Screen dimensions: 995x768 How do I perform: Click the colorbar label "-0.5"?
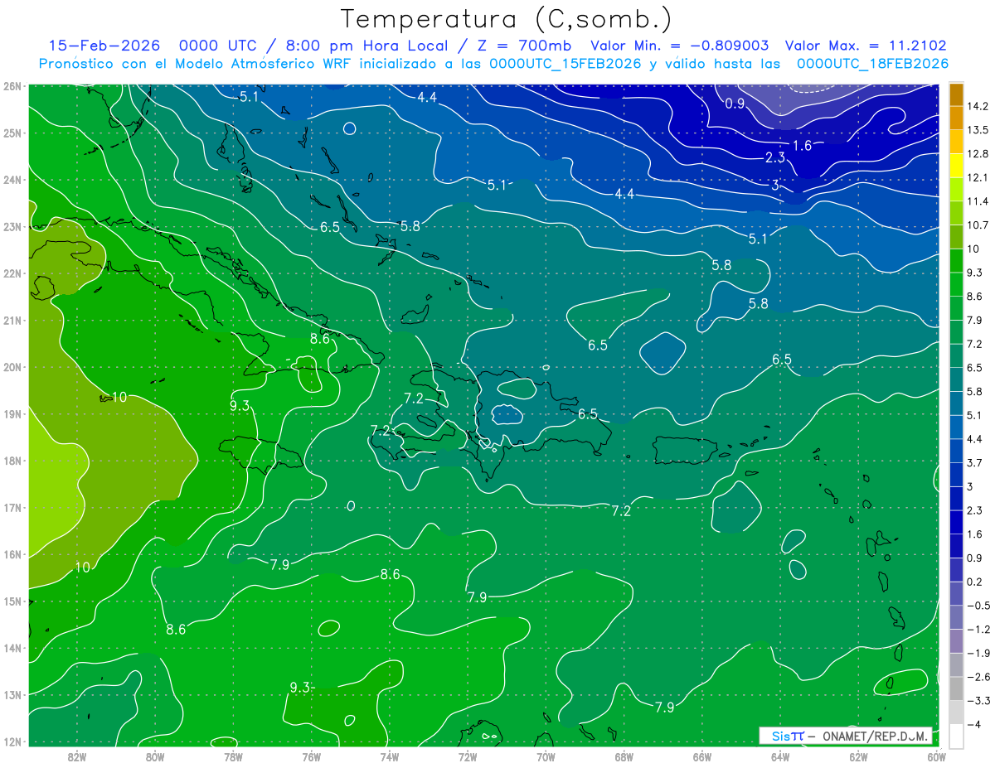pyautogui.click(x=978, y=606)
